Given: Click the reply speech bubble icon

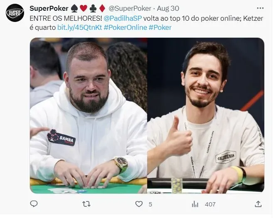Looking at the screenshot, I should click(x=34, y=204).
